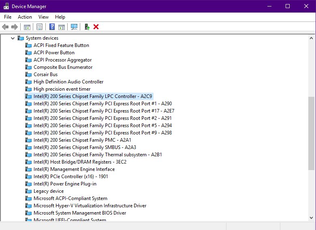Click the Back arrow toolbar icon
Screen dimensions: 316x230
pyautogui.click(x=5, y=27)
